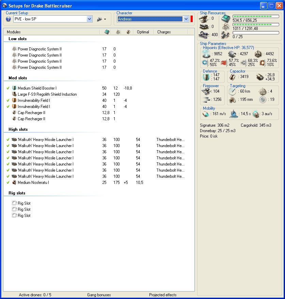Click the Med slots section header
285x299 pixels.
[x=18, y=78]
